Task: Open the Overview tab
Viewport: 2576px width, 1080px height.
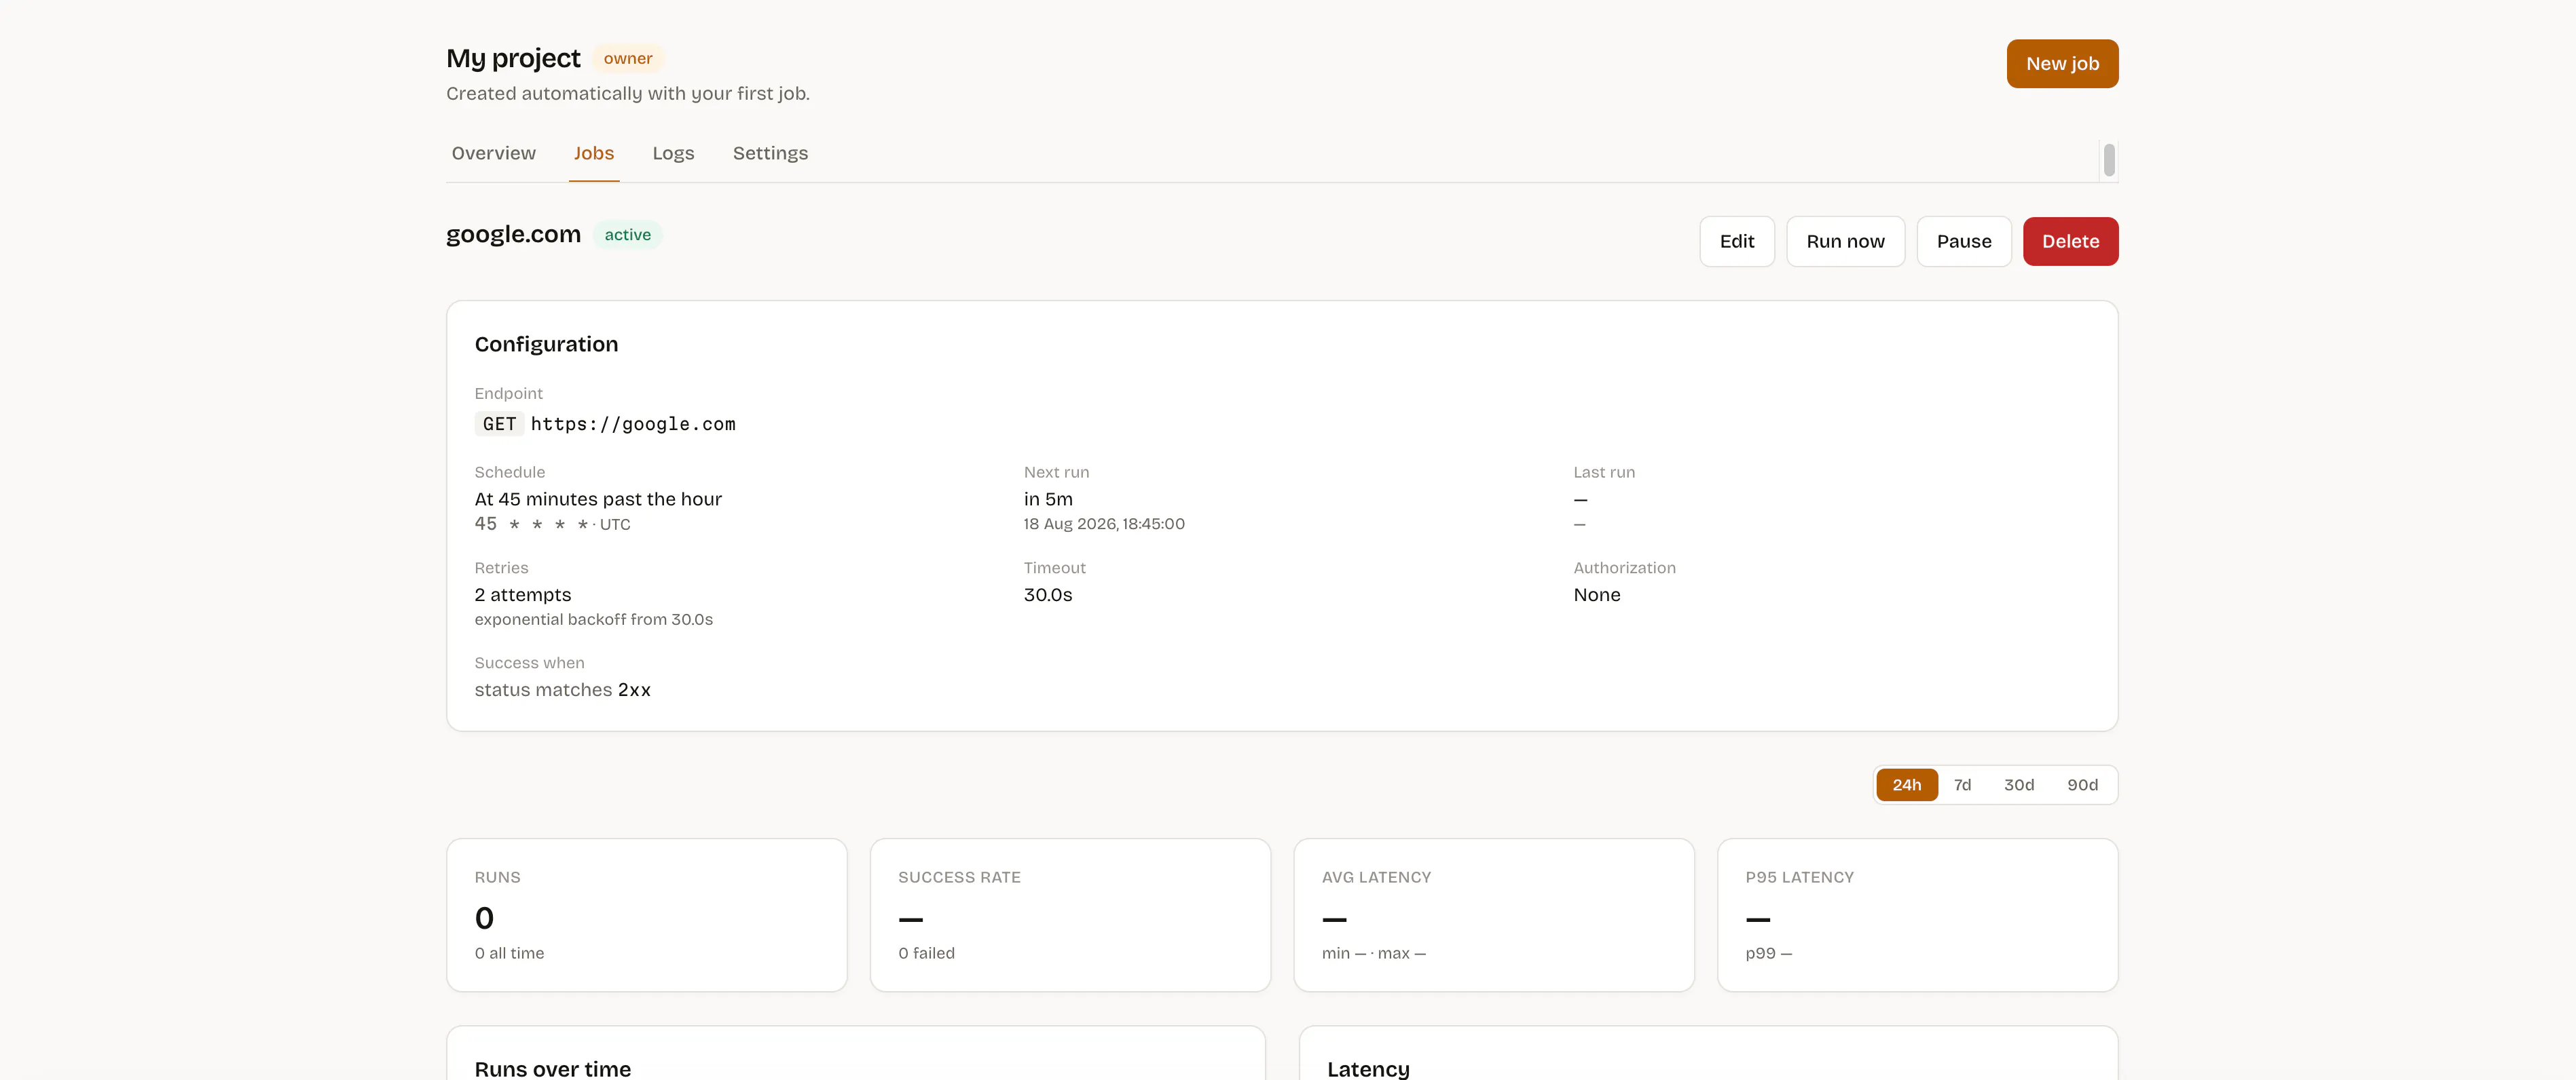Action: point(493,154)
